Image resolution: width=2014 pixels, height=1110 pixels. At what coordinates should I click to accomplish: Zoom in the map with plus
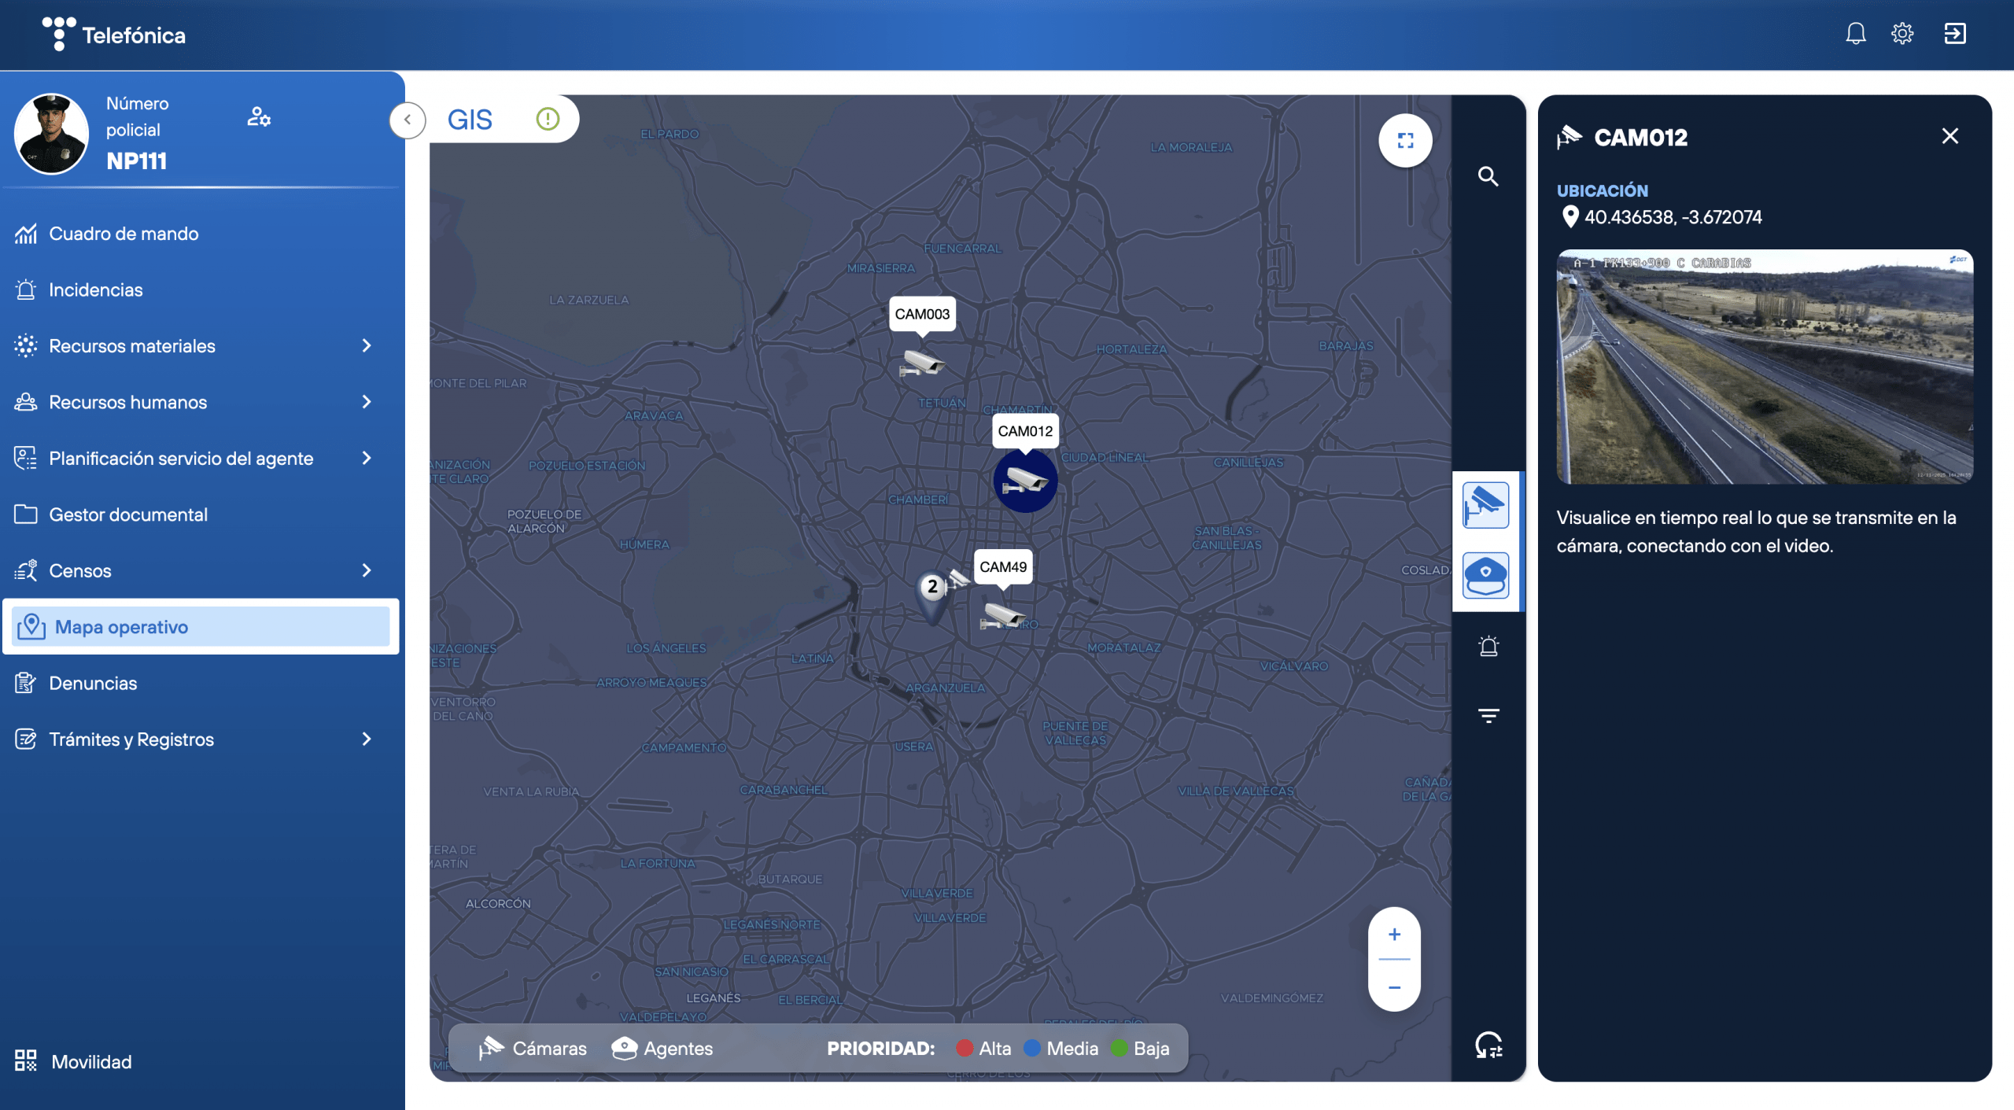coord(1394,935)
